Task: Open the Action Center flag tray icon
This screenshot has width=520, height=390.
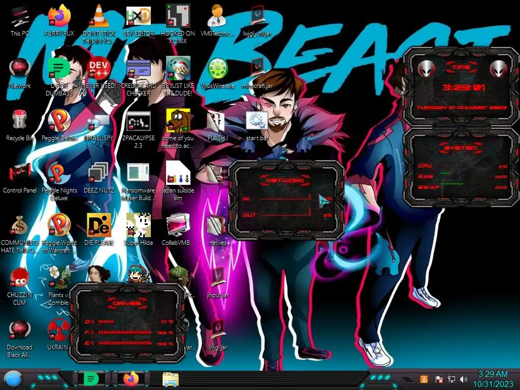Action: pos(439,379)
